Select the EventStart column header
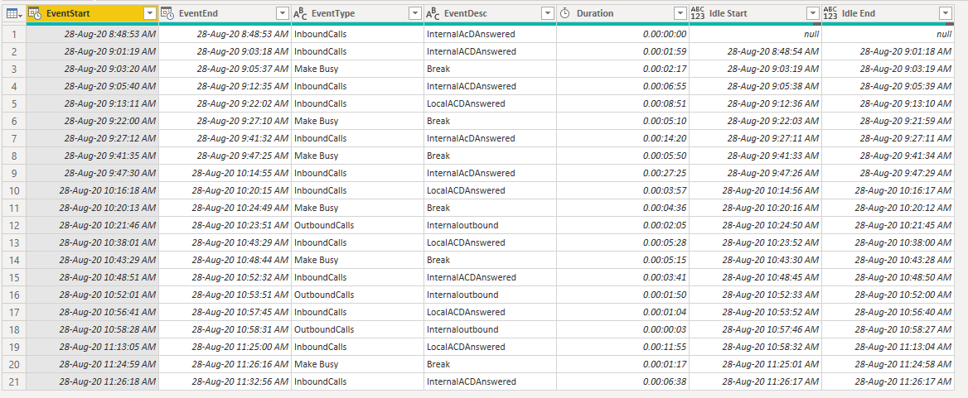This screenshot has height=398, width=968. tap(93, 13)
